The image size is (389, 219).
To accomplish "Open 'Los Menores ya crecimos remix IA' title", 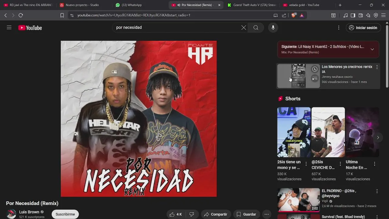I will click(x=347, y=69).
